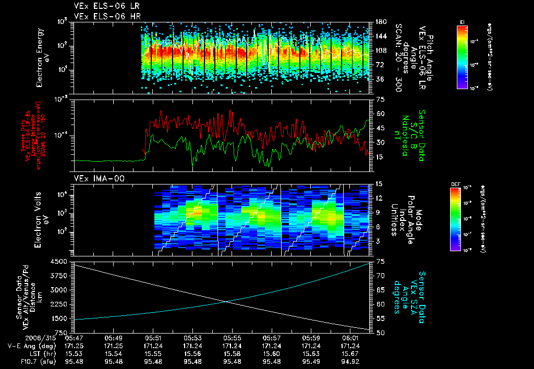
Task: Click the 05:51 time tick label
Action: 153,338
